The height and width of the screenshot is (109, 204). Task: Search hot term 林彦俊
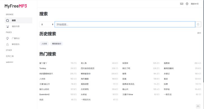coord(167,89)
